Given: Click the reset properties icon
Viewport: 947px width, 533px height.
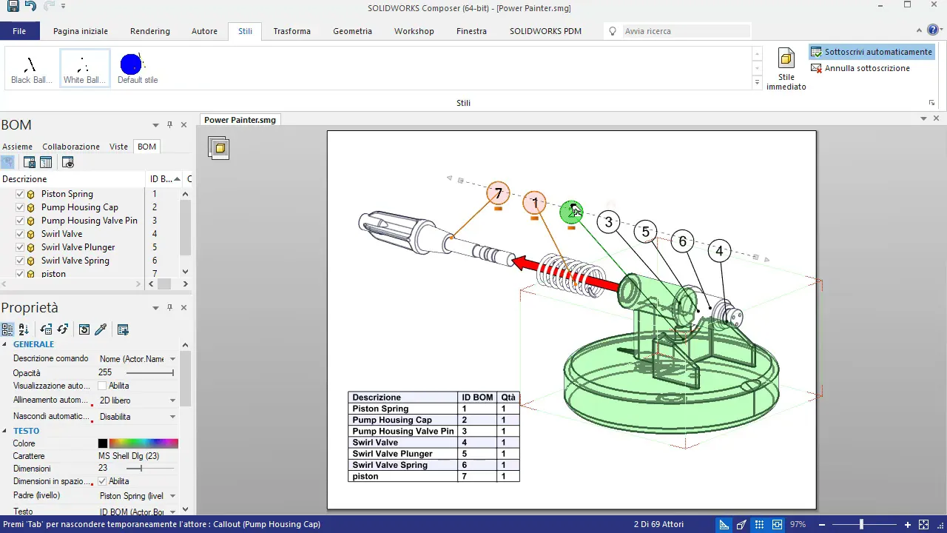Looking at the screenshot, I should pos(84,329).
